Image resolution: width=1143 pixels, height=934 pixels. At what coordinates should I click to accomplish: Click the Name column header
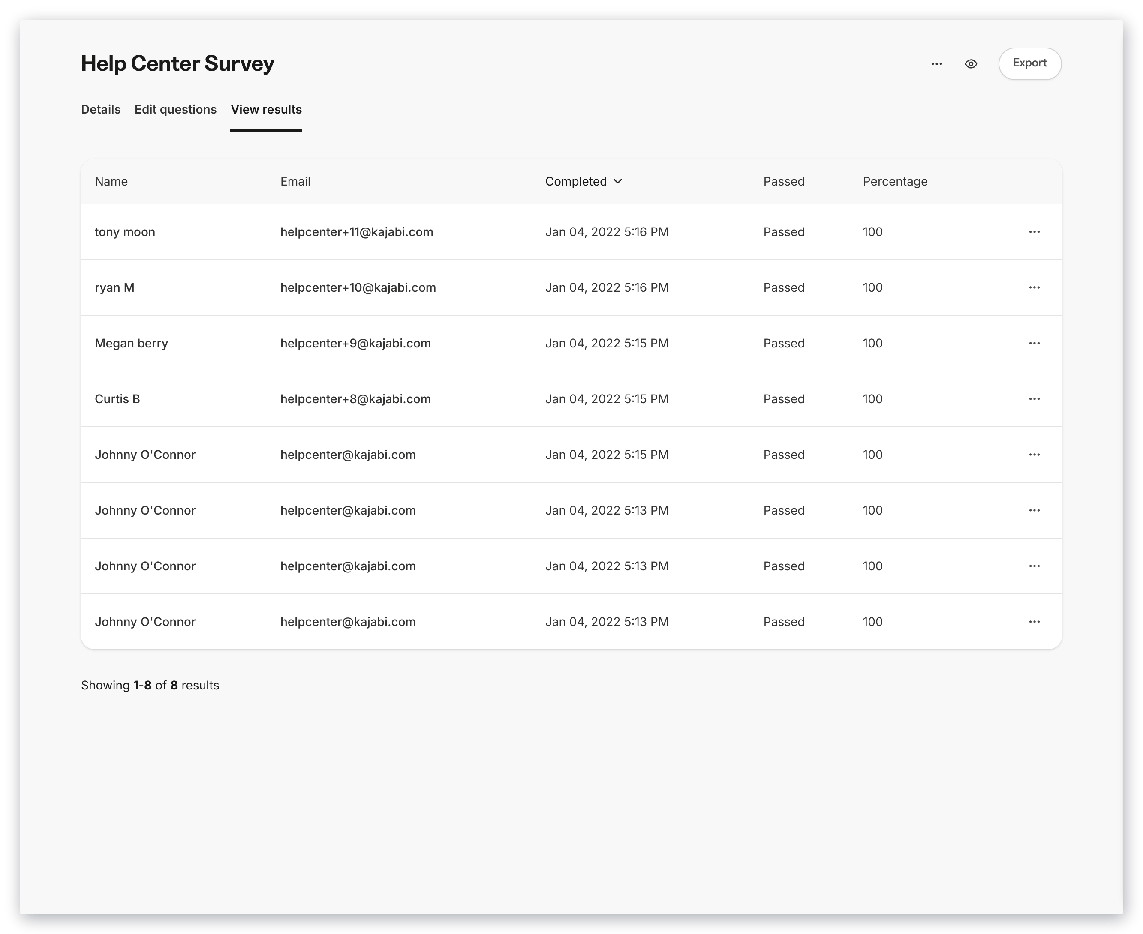[x=111, y=181]
